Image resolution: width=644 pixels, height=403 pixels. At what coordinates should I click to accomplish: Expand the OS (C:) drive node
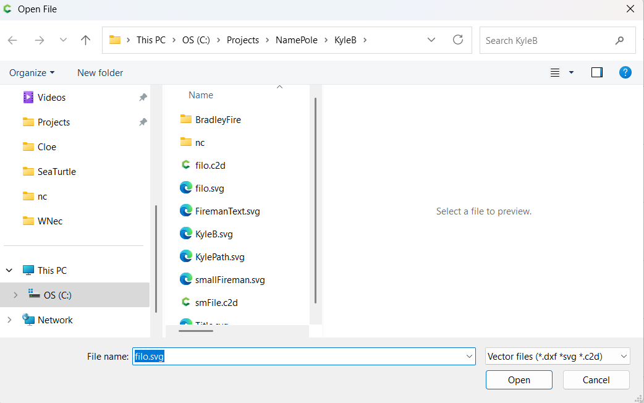pyautogui.click(x=15, y=295)
